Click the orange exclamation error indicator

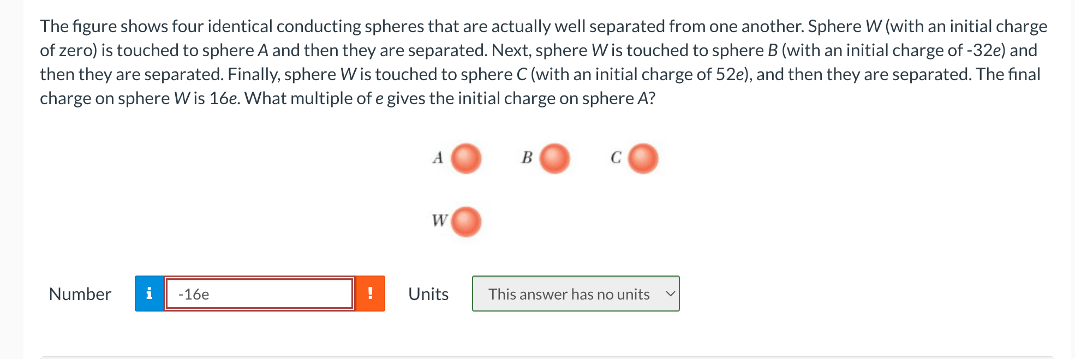pos(371,294)
